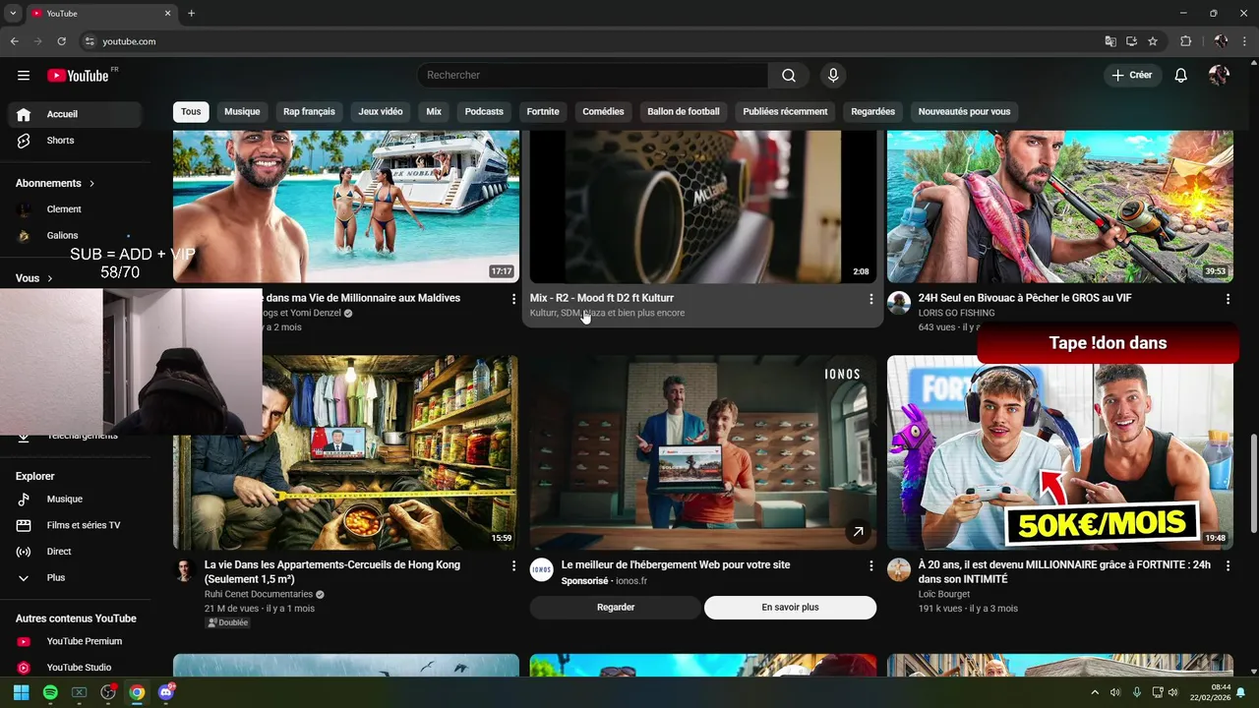Click En savoir plus button
This screenshot has width=1259, height=708.
click(790, 608)
